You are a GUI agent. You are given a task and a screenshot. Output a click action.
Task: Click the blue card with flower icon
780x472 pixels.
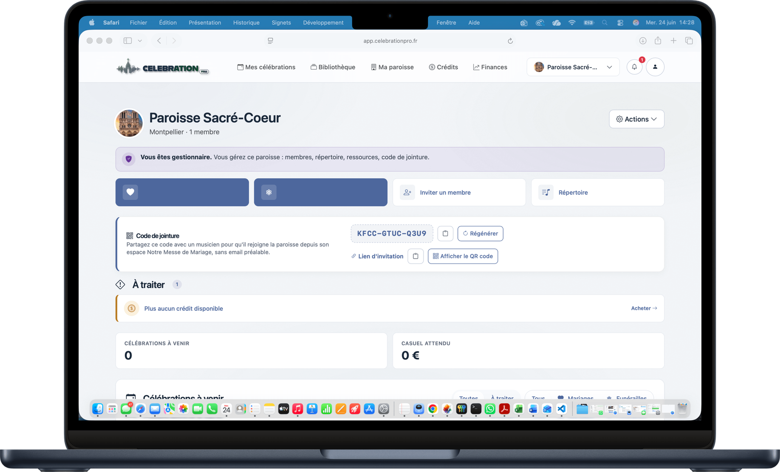coord(321,192)
